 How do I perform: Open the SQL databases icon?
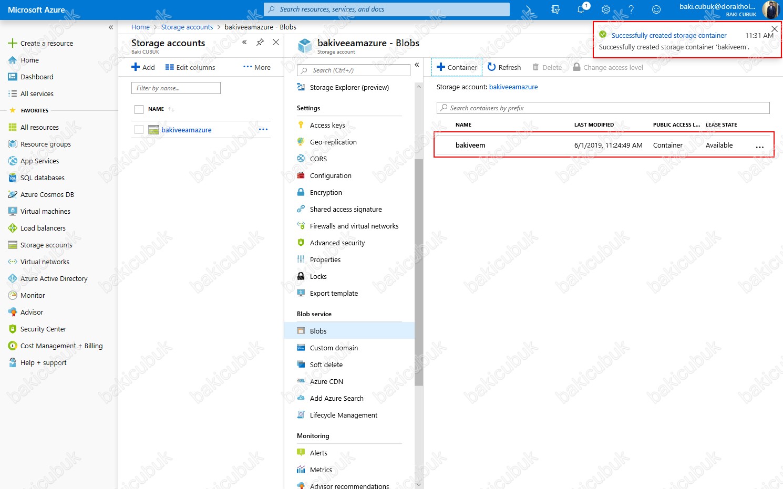pyautogui.click(x=13, y=178)
